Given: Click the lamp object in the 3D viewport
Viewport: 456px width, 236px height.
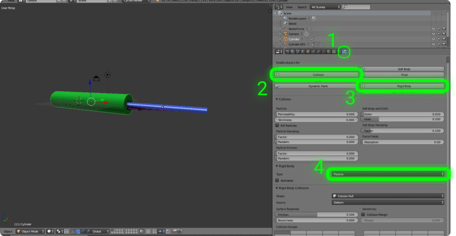Looking at the screenshot, I should click(108, 75).
